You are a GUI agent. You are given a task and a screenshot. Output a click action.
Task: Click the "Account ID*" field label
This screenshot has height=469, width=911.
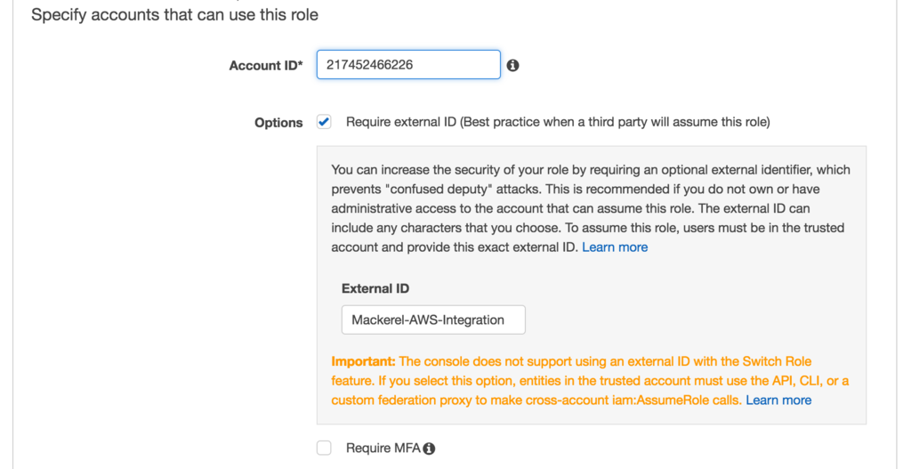point(266,66)
